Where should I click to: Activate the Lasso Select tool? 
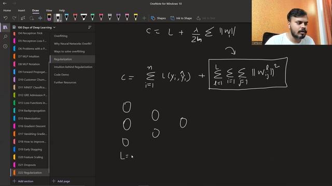click(32, 18)
